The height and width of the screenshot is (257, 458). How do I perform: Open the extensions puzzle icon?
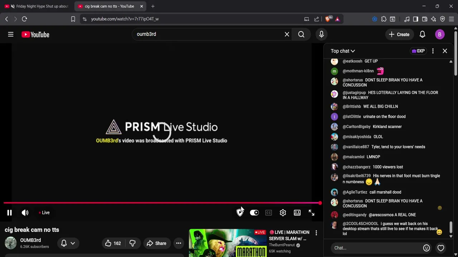tap(384, 19)
